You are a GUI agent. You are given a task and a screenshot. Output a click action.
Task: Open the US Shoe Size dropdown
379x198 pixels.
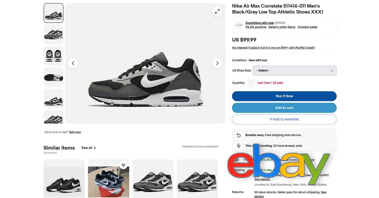click(294, 71)
